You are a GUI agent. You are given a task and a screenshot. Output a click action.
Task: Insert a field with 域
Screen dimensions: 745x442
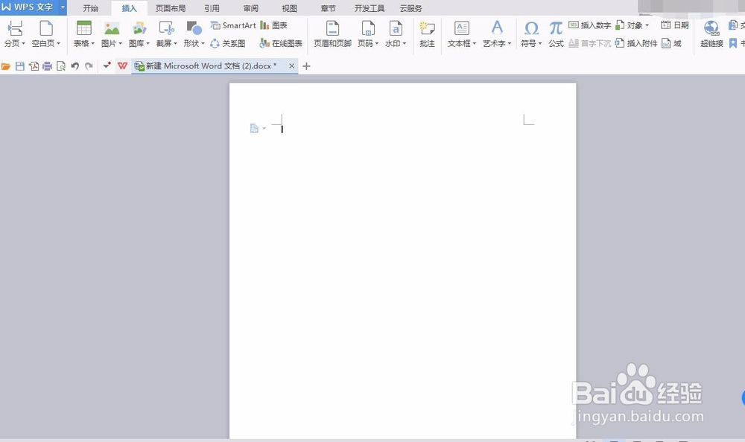tap(672, 43)
